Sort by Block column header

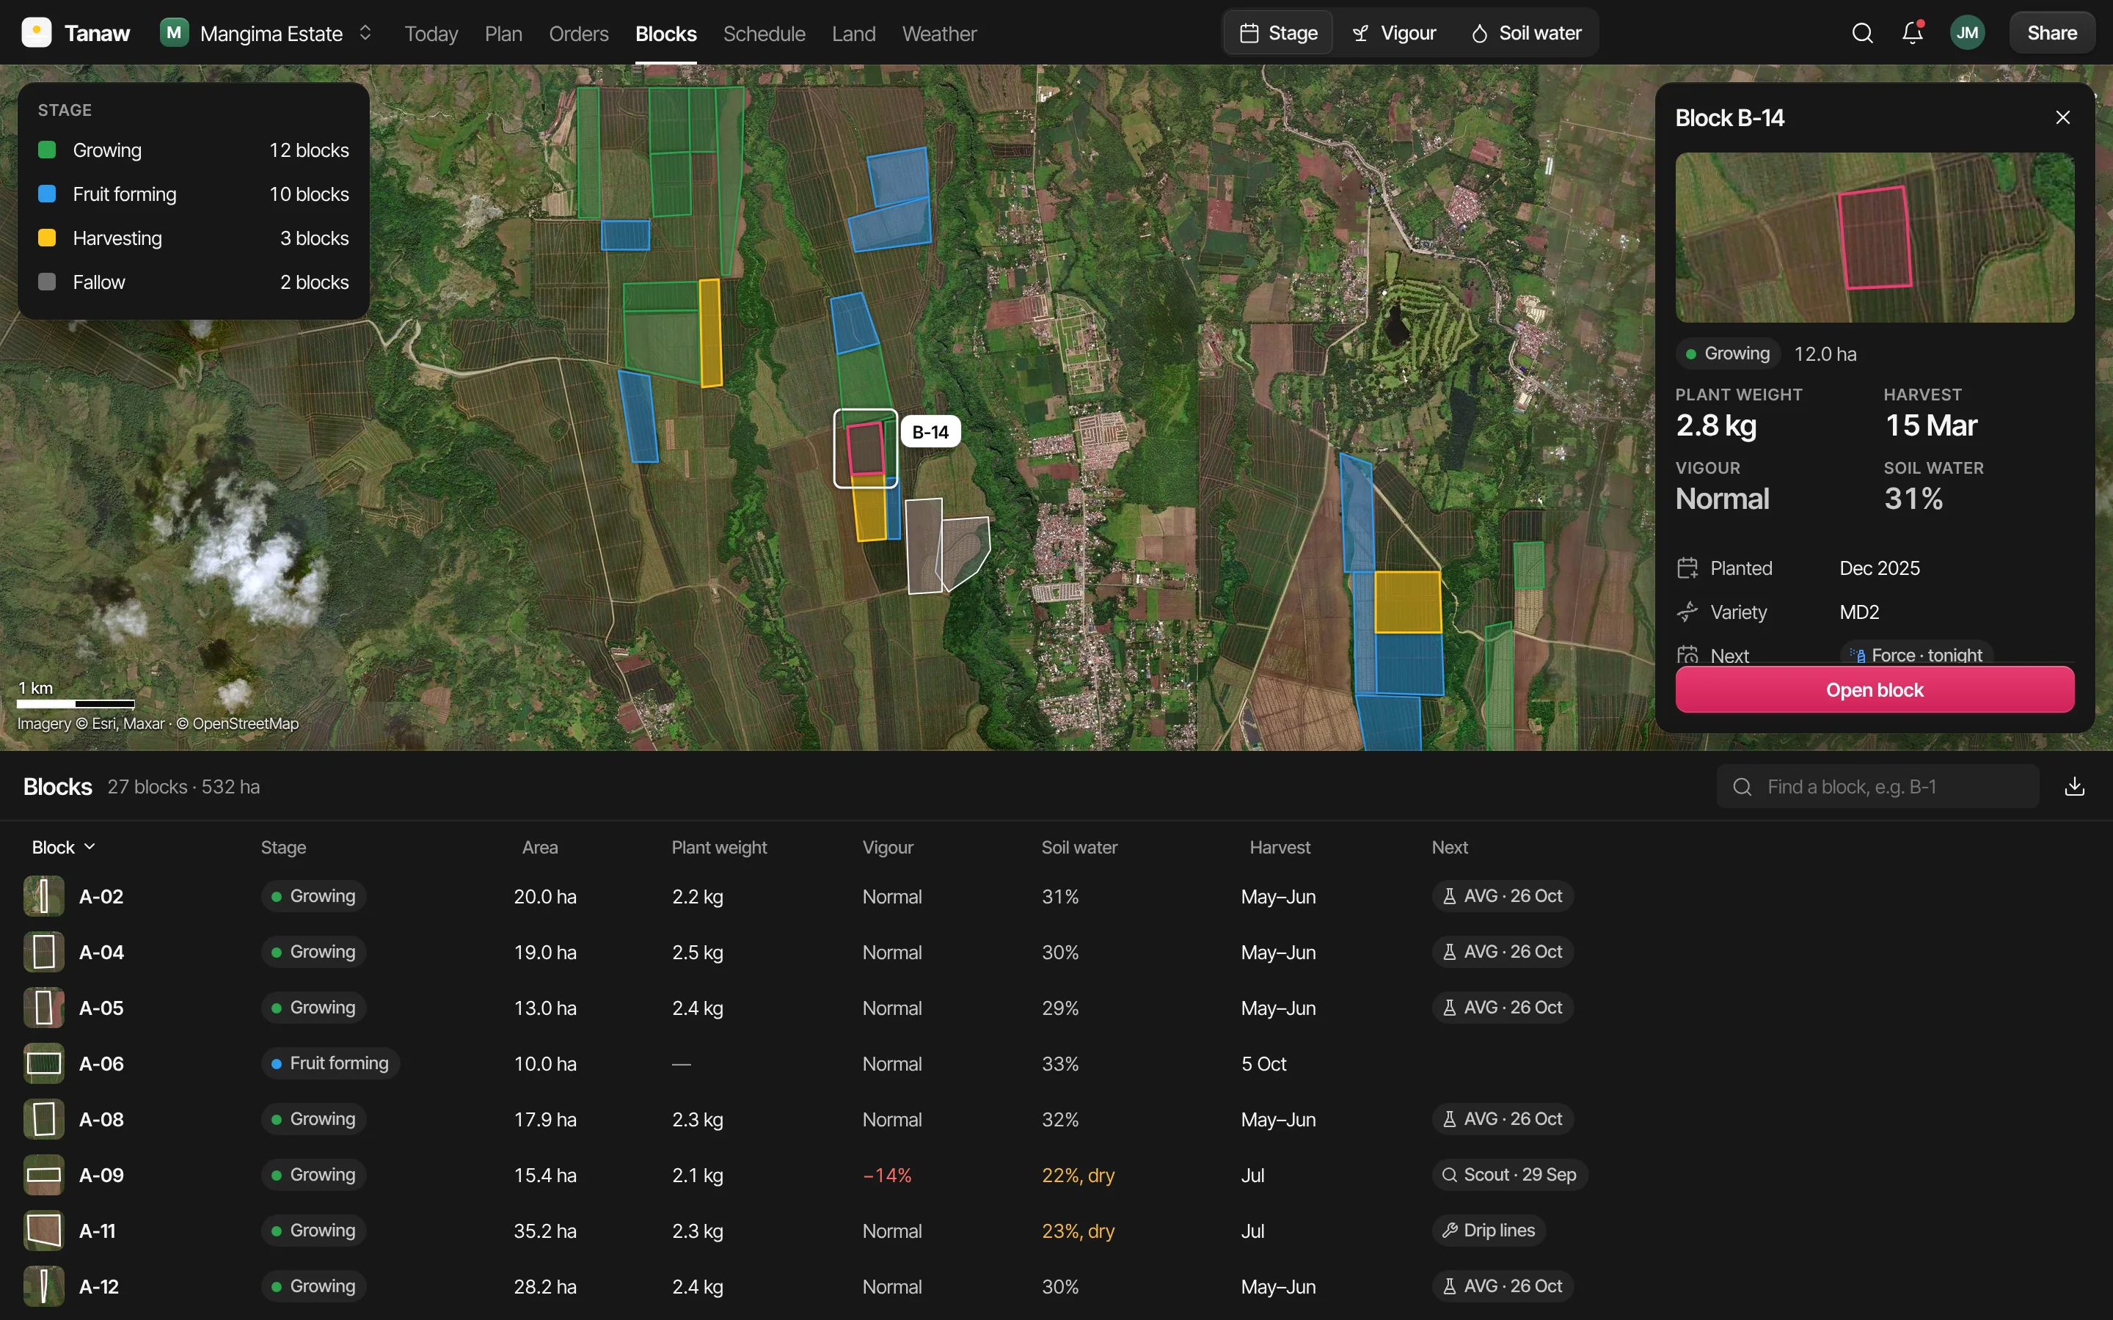point(64,848)
